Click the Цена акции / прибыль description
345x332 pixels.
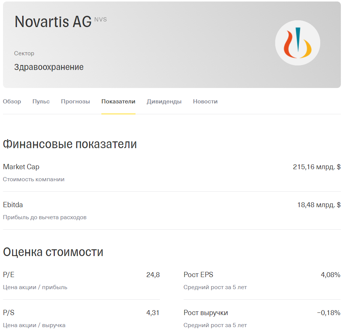pyautogui.click(x=35, y=287)
